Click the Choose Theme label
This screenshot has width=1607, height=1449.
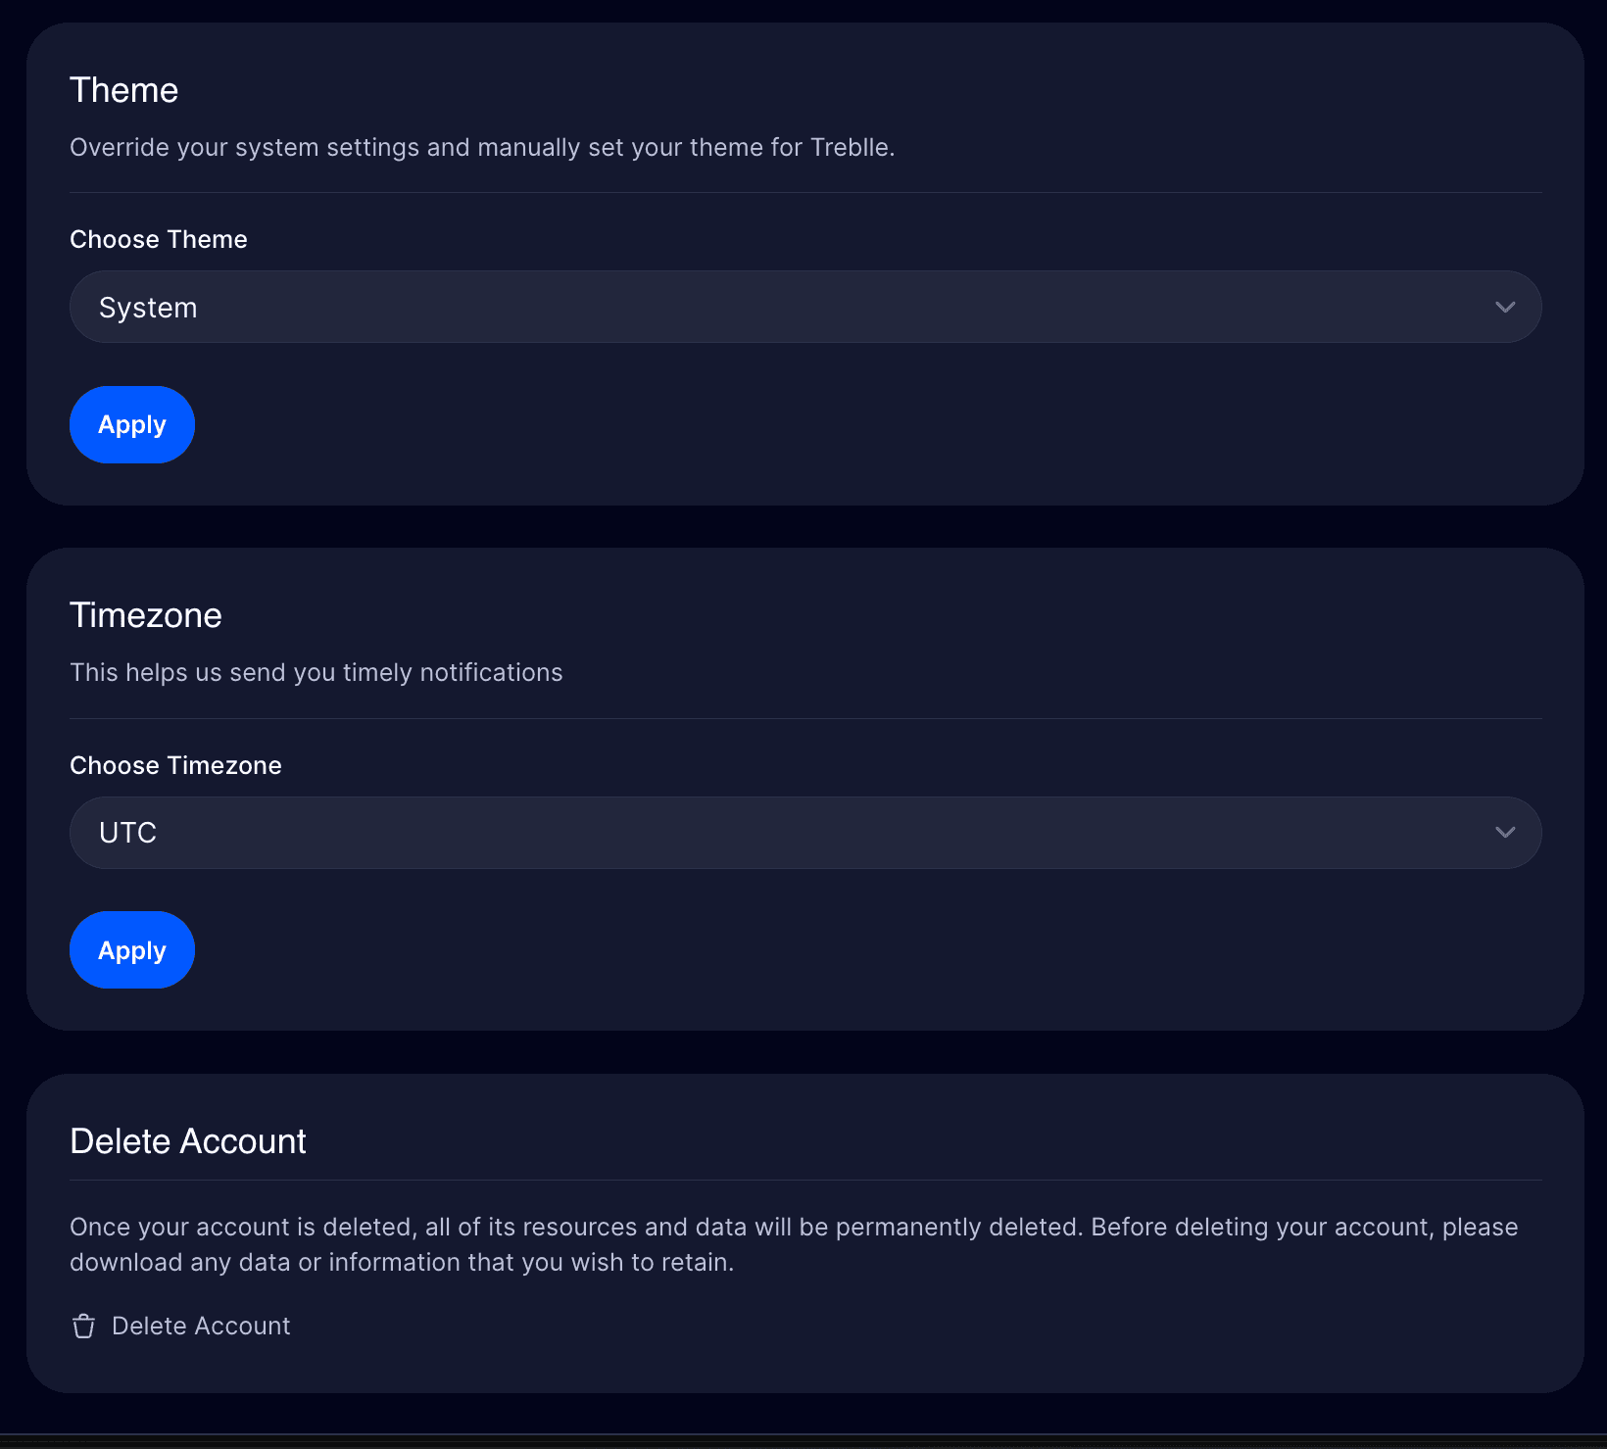(x=158, y=238)
